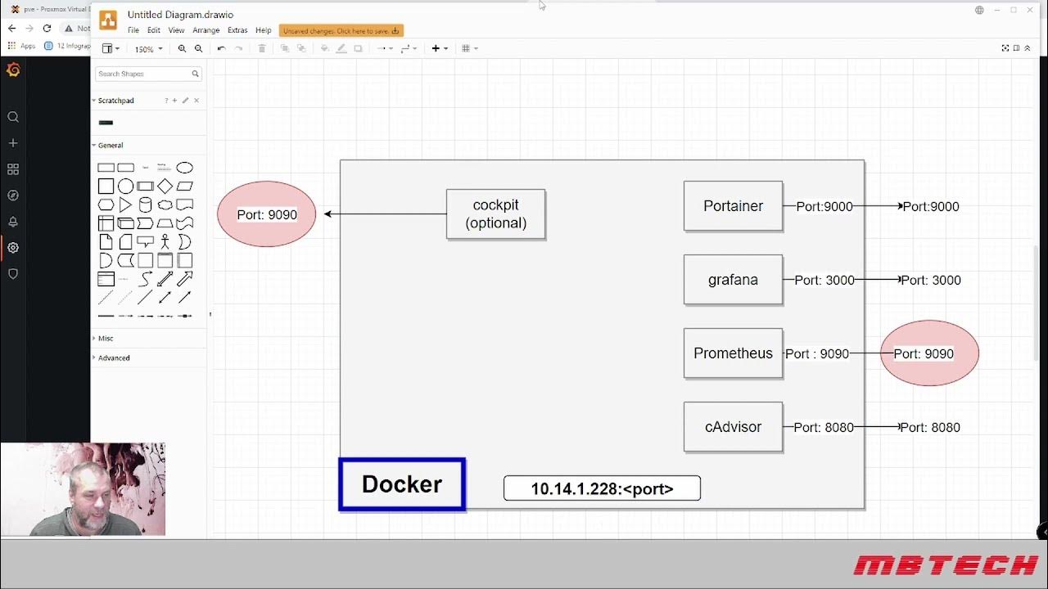Click the Undo arrow icon
1048x589 pixels.
point(221,49)
